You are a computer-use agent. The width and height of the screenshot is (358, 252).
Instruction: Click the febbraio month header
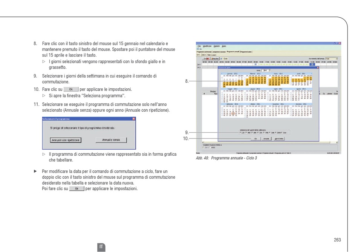click(255, 74)
